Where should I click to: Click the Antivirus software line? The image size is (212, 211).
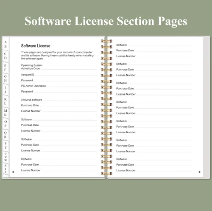[59, 100]
